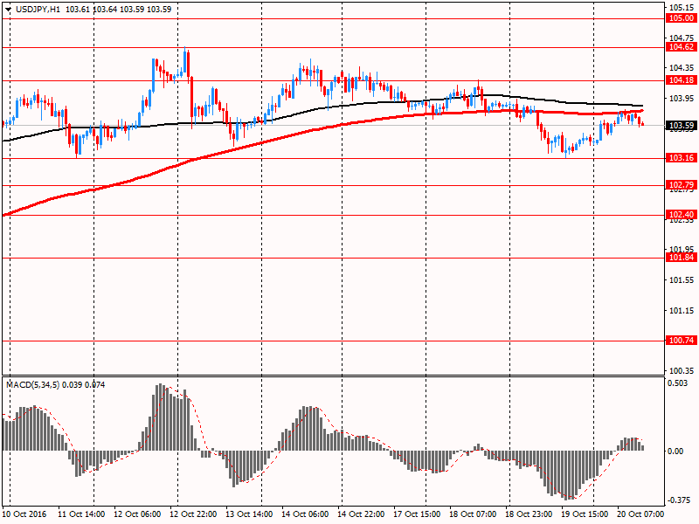The image size is (699, 524).
Task: Click the USDJPY,H1 chart title text
Action: 38,10
